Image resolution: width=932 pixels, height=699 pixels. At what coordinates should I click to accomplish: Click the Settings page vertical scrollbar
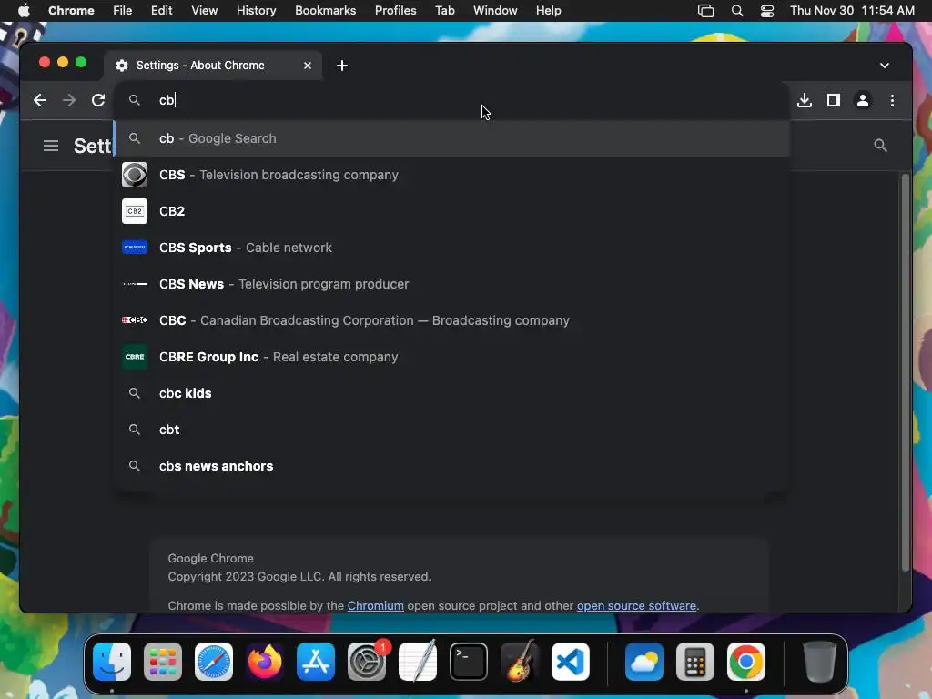pos(906,372)
